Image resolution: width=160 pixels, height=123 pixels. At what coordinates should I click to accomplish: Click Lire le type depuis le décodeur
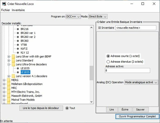tap(41, 108)
